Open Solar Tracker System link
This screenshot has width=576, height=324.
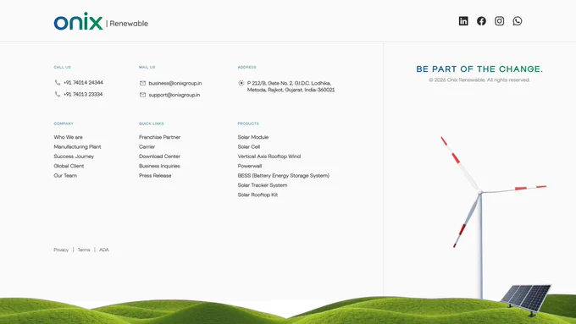[263, 185]
